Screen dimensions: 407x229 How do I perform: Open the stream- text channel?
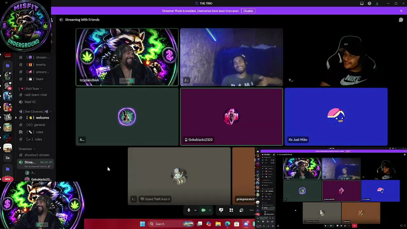point(35,58)
